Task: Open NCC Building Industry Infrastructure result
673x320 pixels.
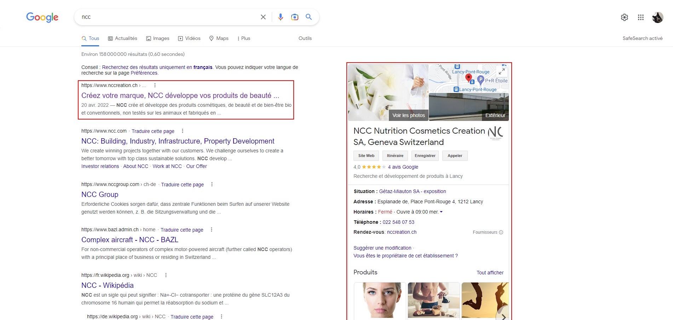Action: coord(178,141)
